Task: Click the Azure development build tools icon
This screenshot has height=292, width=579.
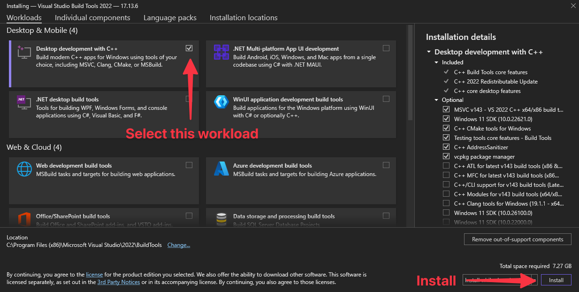Action: (x=221, y=169)
